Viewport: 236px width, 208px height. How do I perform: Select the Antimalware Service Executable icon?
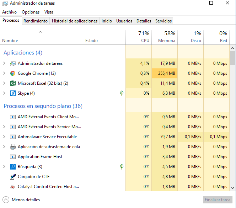click(x=13, y=137)
